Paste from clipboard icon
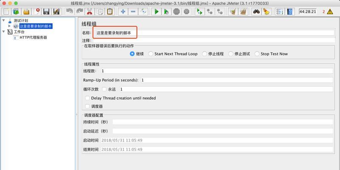 (x=110, y=11)
